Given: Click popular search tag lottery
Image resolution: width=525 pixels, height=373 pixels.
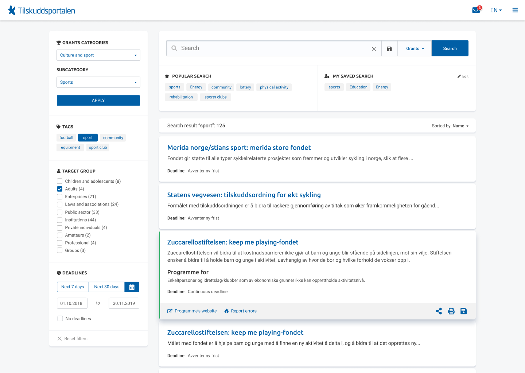Looking at the screenshot, I should [x=245, y=87].
